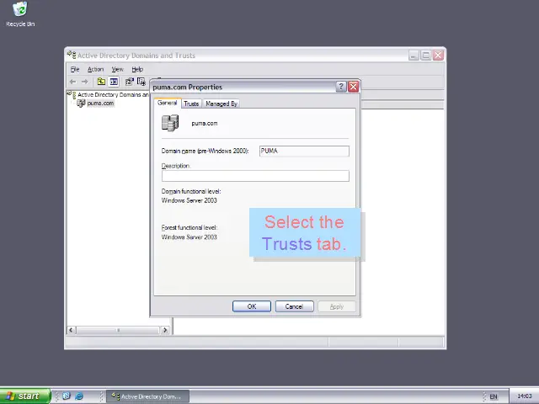Open the View menu
Image resolution: width=539 pixels, height=404 pixels.
117,69
